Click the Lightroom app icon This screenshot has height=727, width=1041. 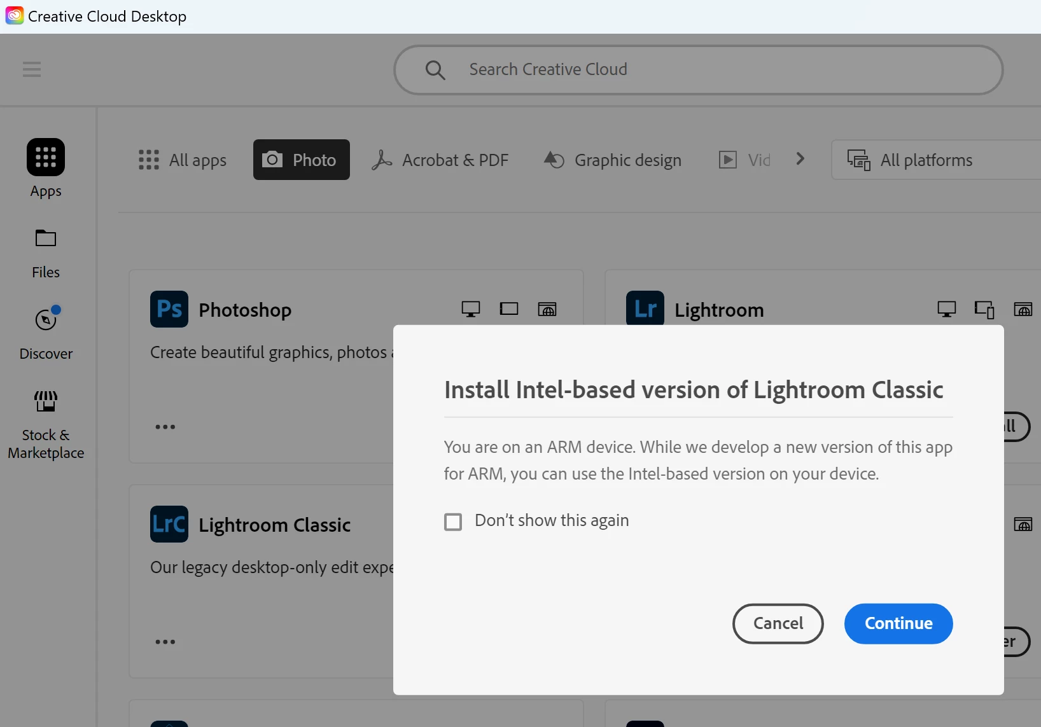click(x=645, y=308)
